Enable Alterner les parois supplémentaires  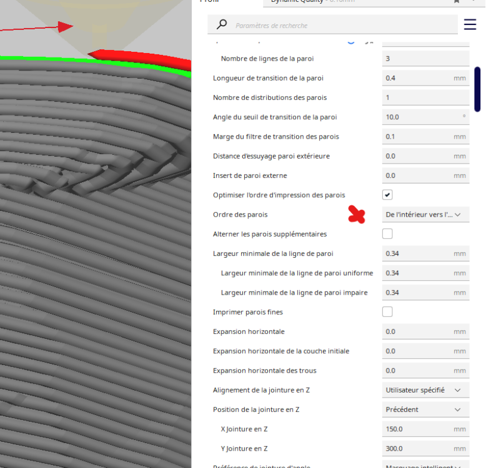387,234
